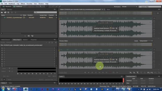Toggle power for effects slot 2
Viewport: 162px width, 91px height.
[4, 51]
